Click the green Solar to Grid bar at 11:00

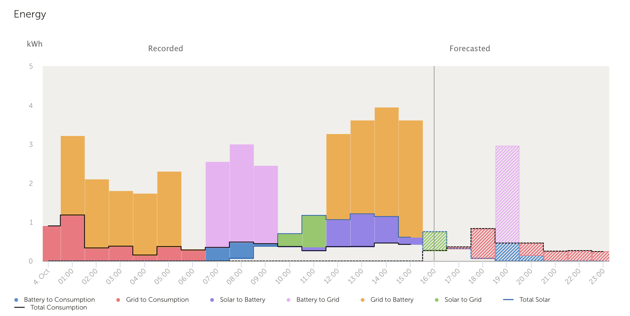(314, 231)
